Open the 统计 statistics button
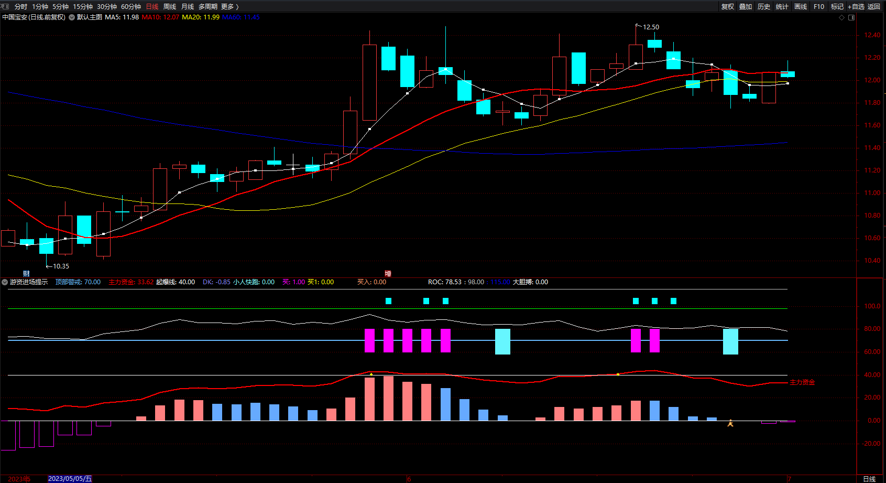This screenshot has width=886, height=483. (x=782, y=7)
